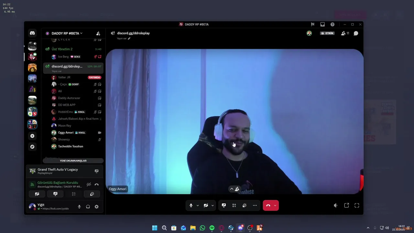Show hidden system tray icons chevron
This screenshot has height=233, width=414.
(x=368, y=228)
